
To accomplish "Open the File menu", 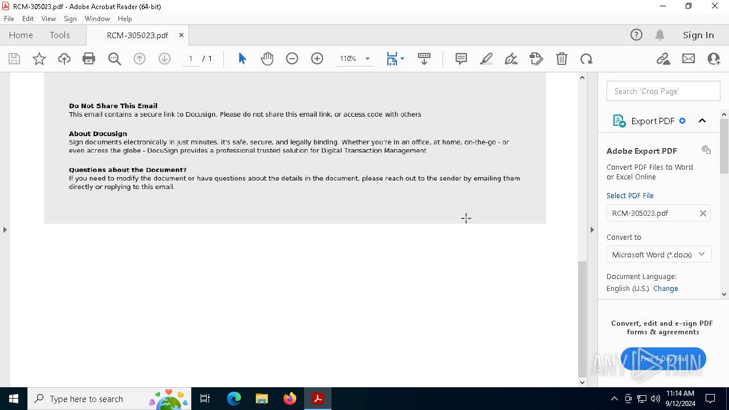I will pyautogui.click(x=9, y=19).
